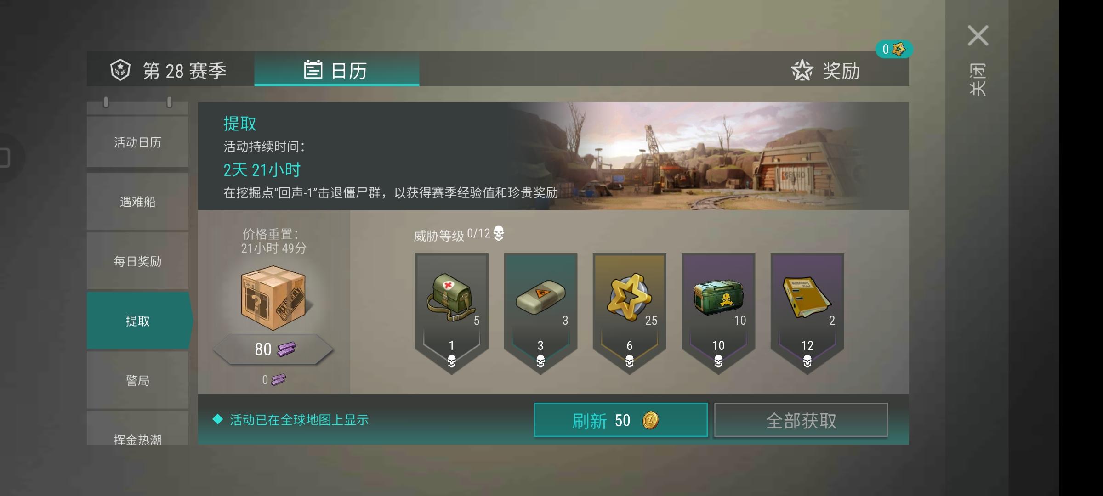Tap the gold star season points reward

629,297
